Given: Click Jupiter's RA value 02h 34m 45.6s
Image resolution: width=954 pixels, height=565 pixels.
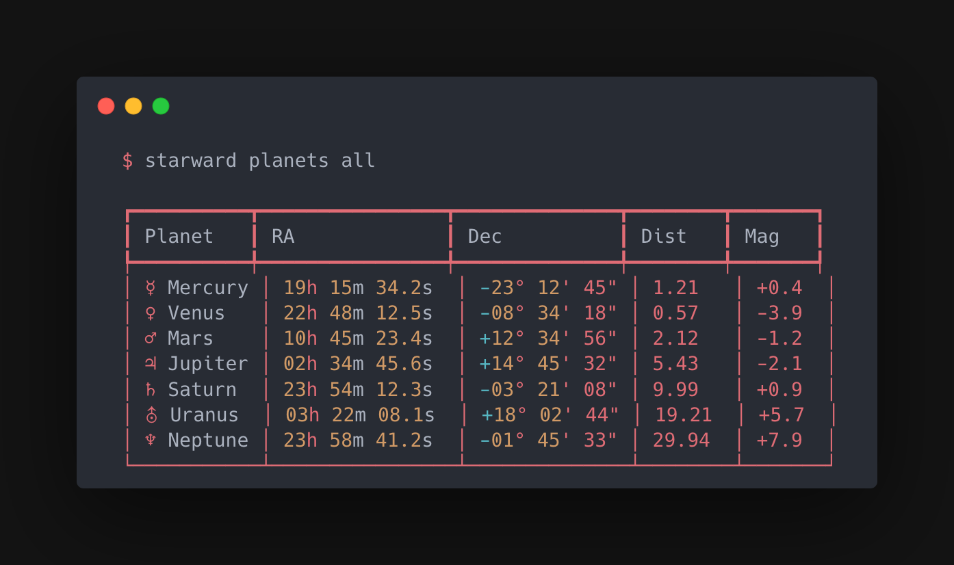Looking at the screenshot, I should [x=359, y=364].
